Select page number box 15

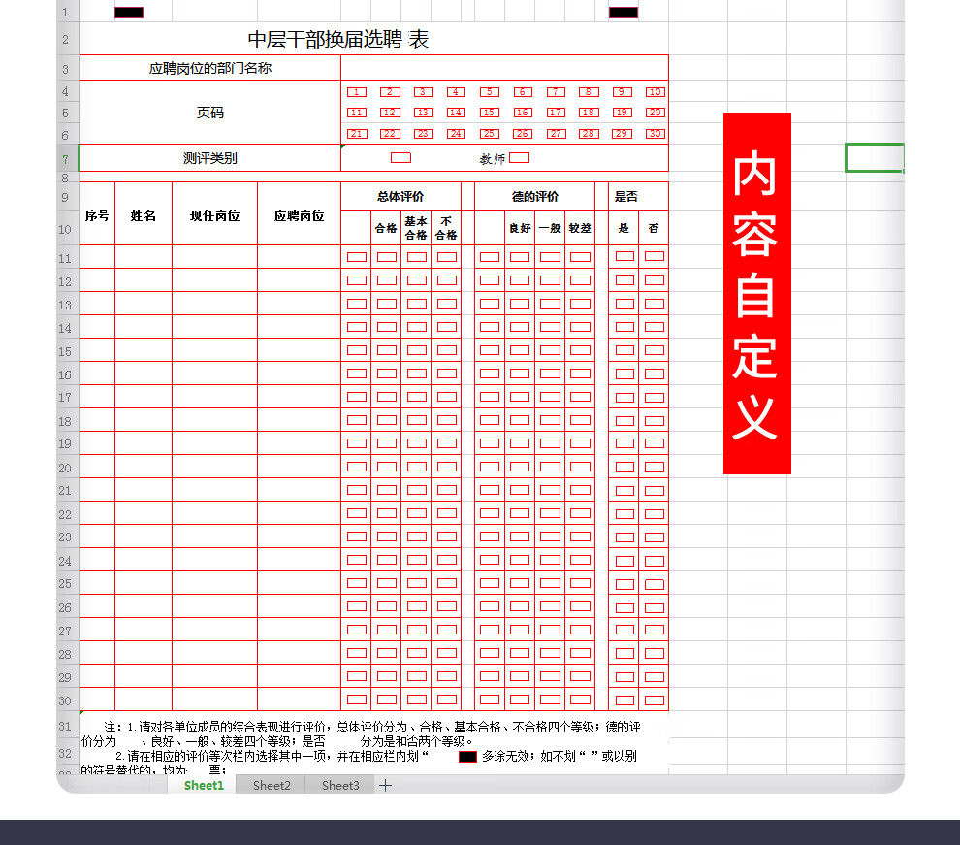click(x=490, y=113)
